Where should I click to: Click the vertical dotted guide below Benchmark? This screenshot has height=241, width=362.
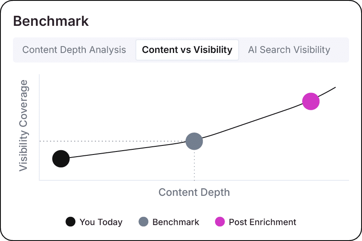tap(194, 165)
